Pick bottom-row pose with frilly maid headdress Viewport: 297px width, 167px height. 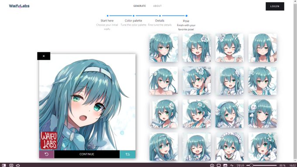click(230, 147)
